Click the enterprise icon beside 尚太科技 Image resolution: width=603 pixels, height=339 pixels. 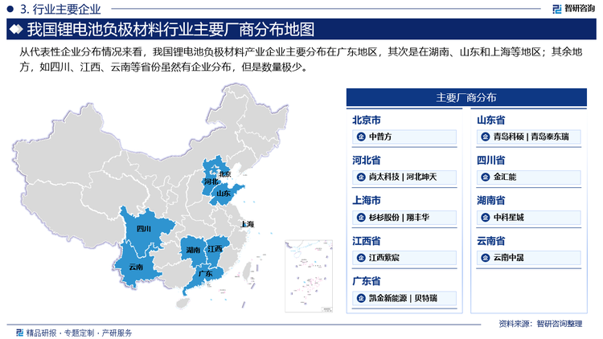click(x=361, y=178)
